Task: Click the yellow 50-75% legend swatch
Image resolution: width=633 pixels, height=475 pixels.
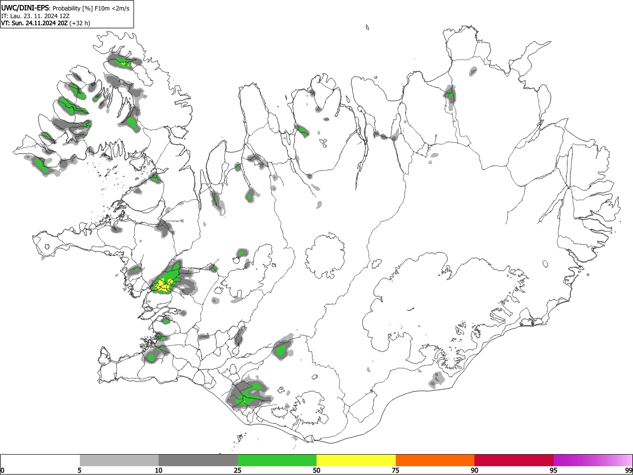Action: point(356,460)
